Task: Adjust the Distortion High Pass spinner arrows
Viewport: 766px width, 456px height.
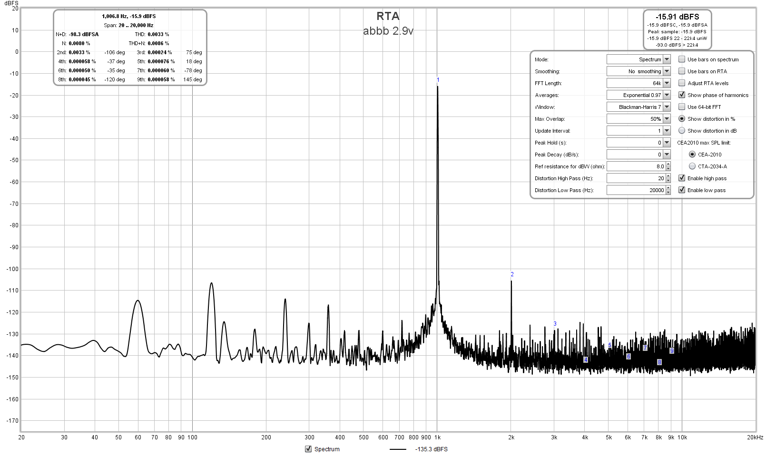Action: pos(668,178)
